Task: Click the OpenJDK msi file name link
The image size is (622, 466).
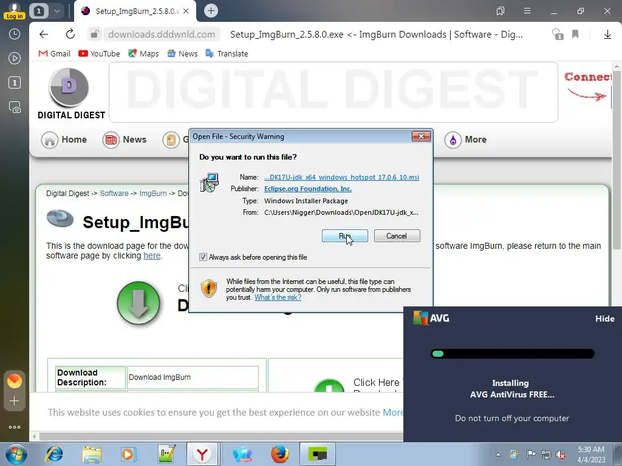Action: click(x=341, y=177)
